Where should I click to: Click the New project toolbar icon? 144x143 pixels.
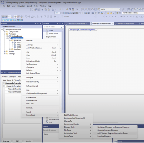32,9
